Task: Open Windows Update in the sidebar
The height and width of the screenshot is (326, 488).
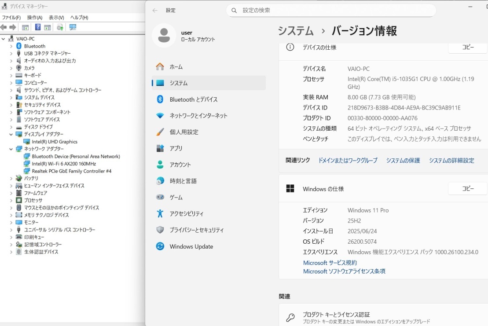Action: [191, 246]
